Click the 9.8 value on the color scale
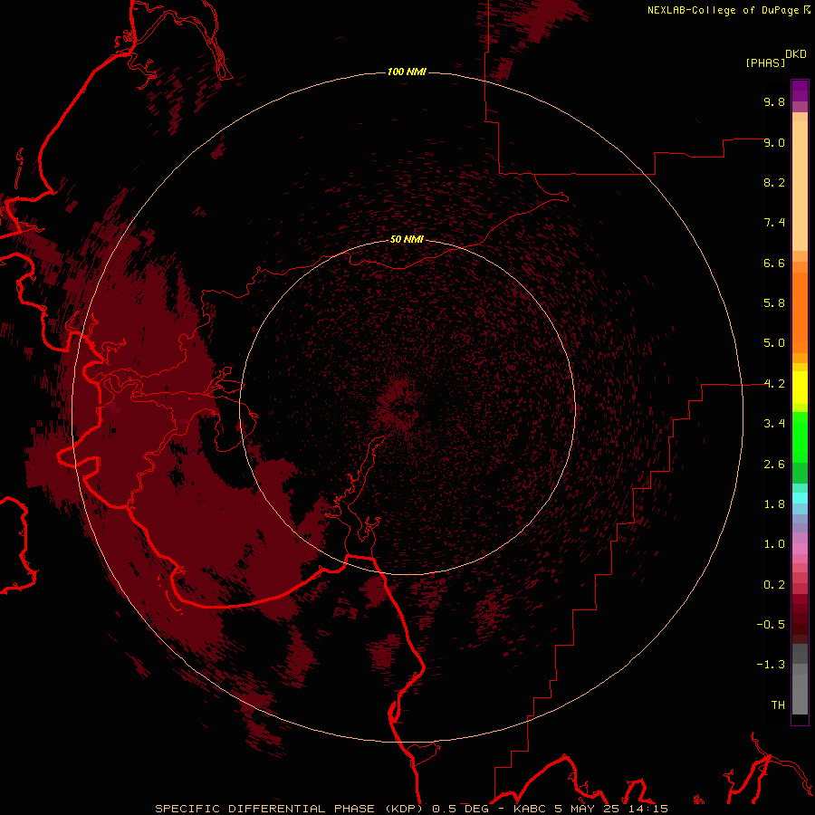This screenshot has width=815, height=815. coord(774,101)
